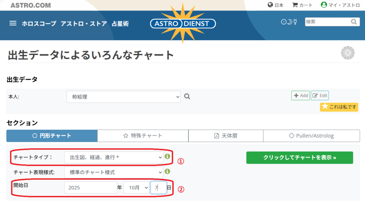
Task: Open the hamburger navigation menu
Action: pos(13,23)
